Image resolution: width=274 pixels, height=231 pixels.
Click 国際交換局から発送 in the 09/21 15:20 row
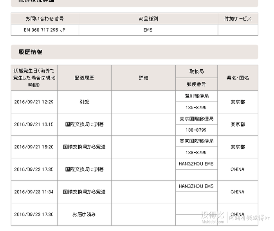coord(84,147)
